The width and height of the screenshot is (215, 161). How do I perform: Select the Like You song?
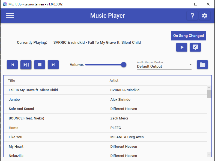pyautogui.click(x=105, y=137)
